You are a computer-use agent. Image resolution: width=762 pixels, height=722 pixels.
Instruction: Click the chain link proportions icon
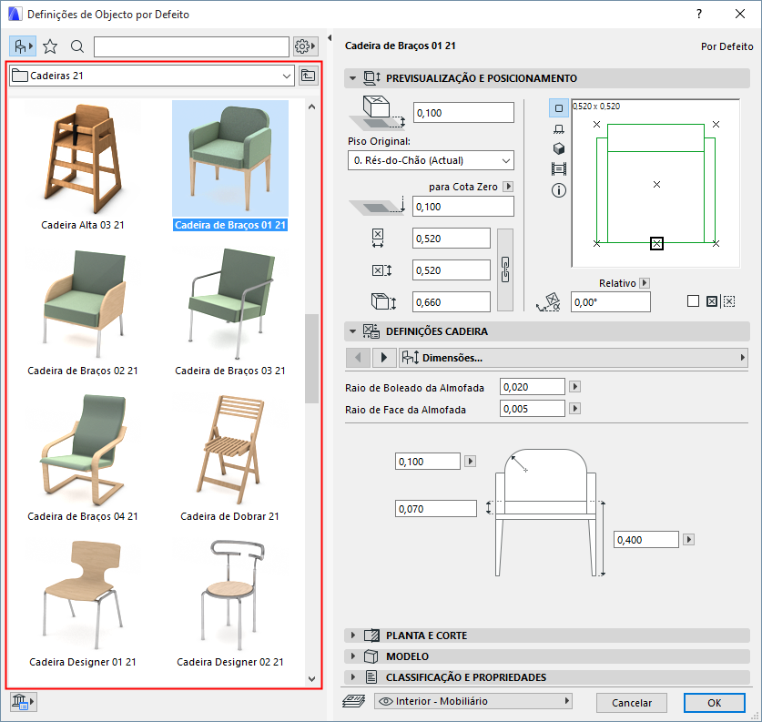tap(507, 269)
